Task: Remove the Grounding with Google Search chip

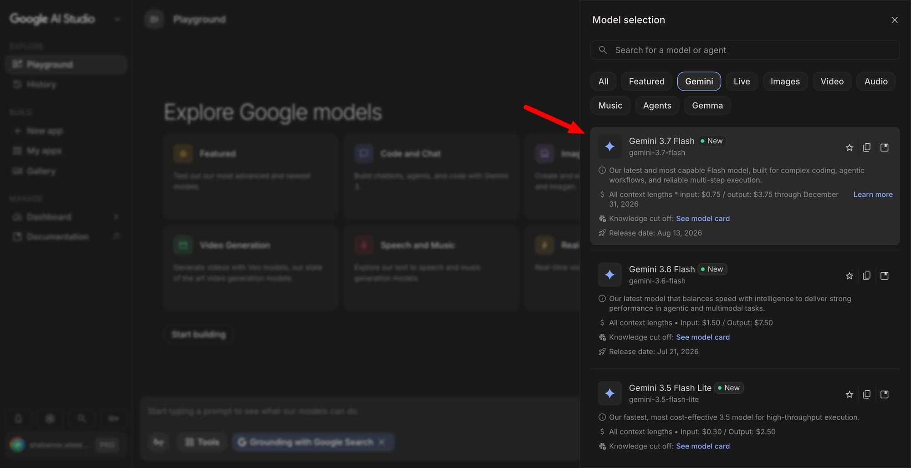Action: coord(382,442)
